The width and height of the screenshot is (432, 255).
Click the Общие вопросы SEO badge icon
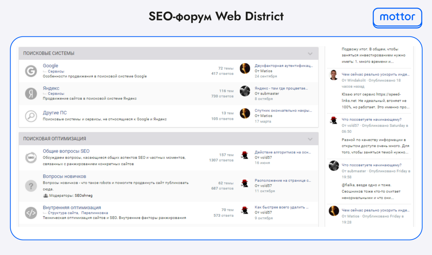coord(31,158)
